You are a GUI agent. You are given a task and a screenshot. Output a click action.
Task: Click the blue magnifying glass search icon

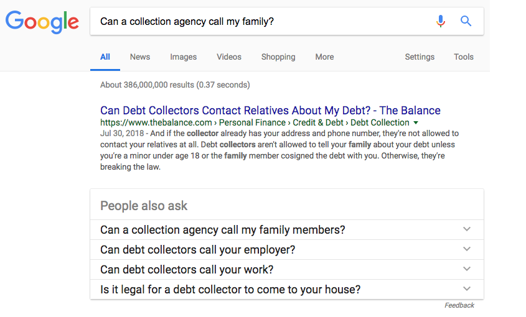tap(466, 21)
